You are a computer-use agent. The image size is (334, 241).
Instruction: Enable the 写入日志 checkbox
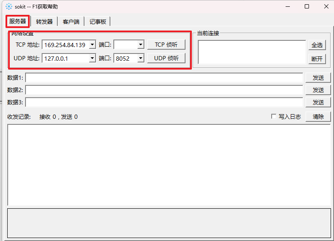point(274,116)
